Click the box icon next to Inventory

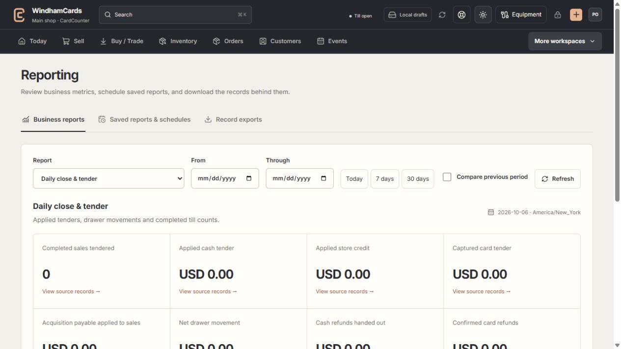[x=162, y=41]
